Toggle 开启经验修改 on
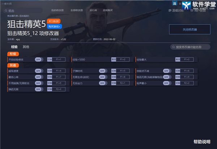The height and width of the screenshot is (149, 217). (39, 59)
